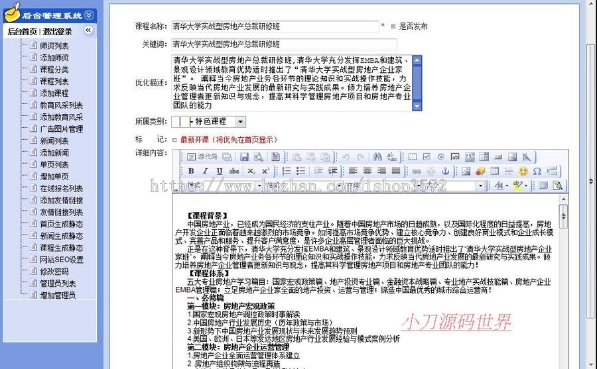
Task: Open 添加课程 in the sidebar
Action: coord(54,93)
